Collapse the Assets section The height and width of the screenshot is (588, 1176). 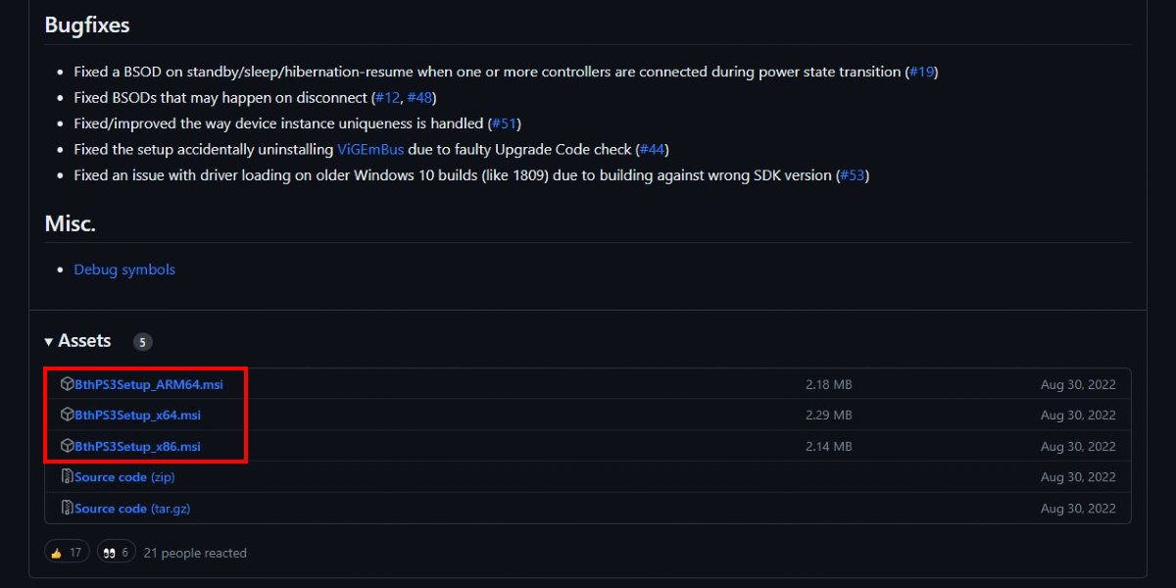point(83,340)
